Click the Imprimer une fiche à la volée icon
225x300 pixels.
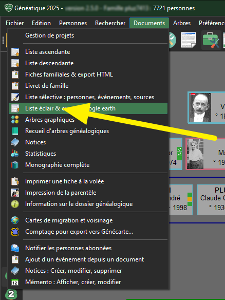tap(15, 181)
